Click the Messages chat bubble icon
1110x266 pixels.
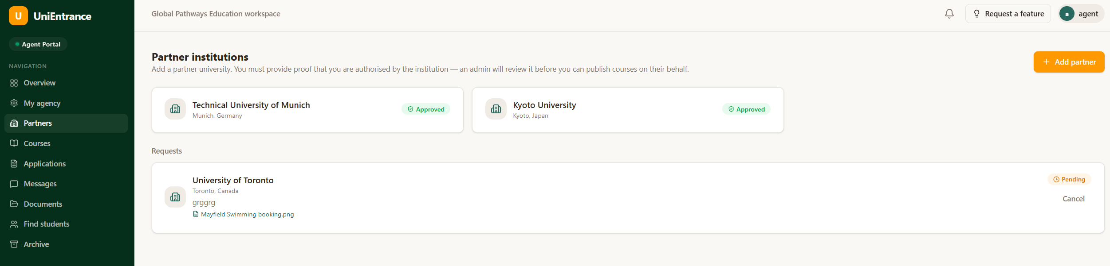coord(14,184)
